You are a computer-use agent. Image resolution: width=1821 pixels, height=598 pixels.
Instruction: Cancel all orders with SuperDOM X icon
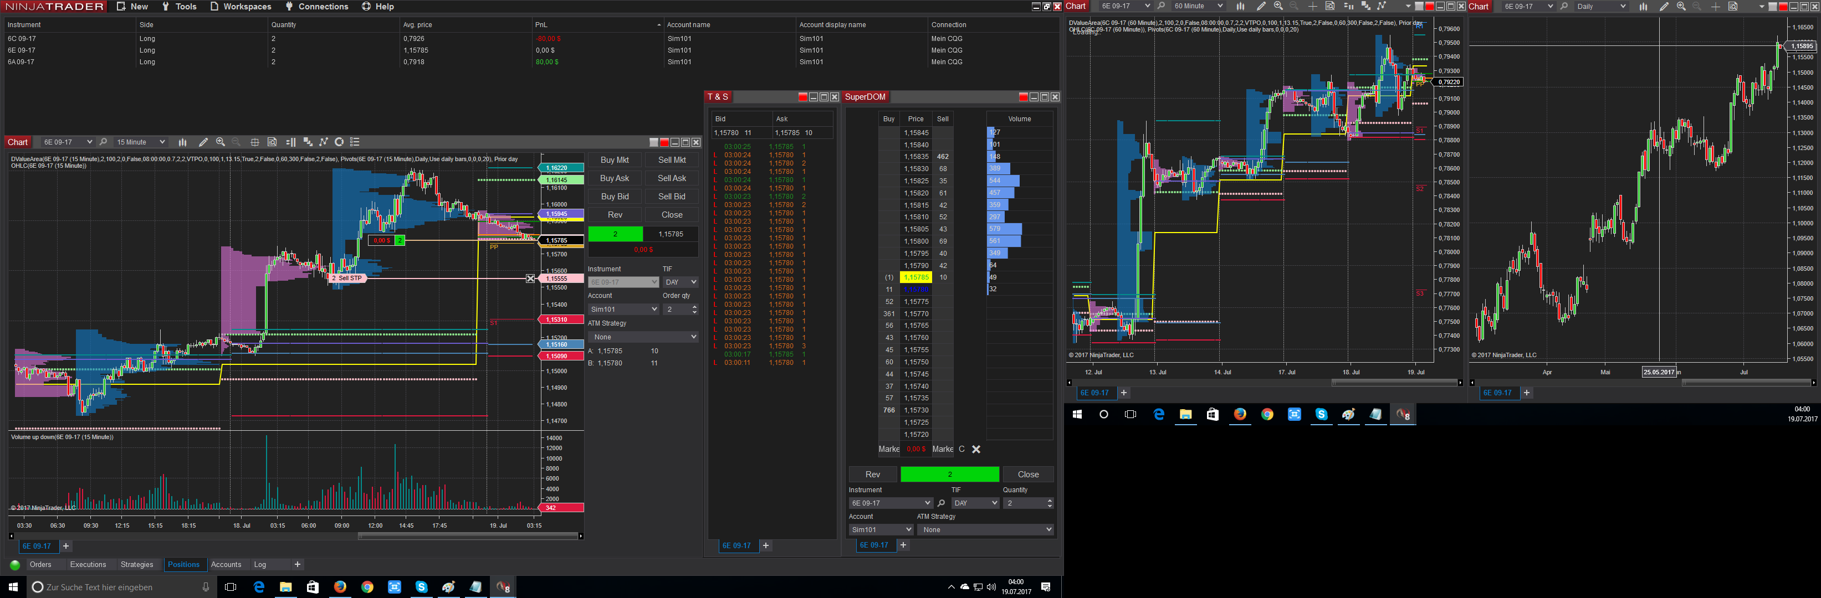pos(976,449)
